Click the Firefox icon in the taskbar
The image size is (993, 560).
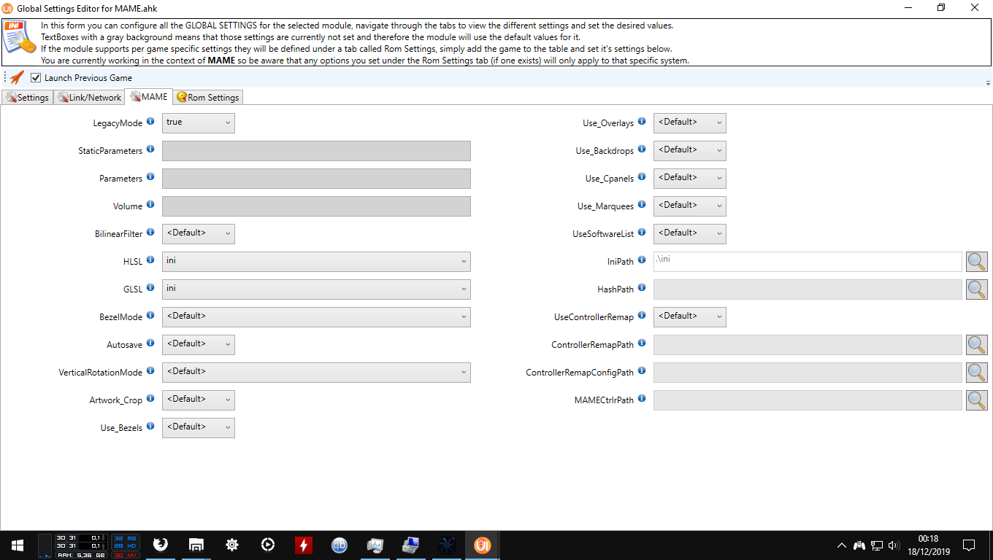[x=160, y=545]
